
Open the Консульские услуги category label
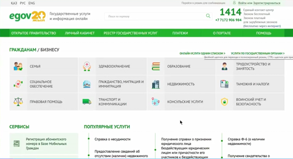click(185, 102)
